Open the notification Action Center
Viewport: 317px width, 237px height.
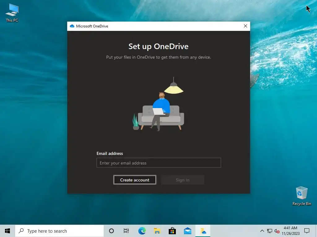click(307, 231)
